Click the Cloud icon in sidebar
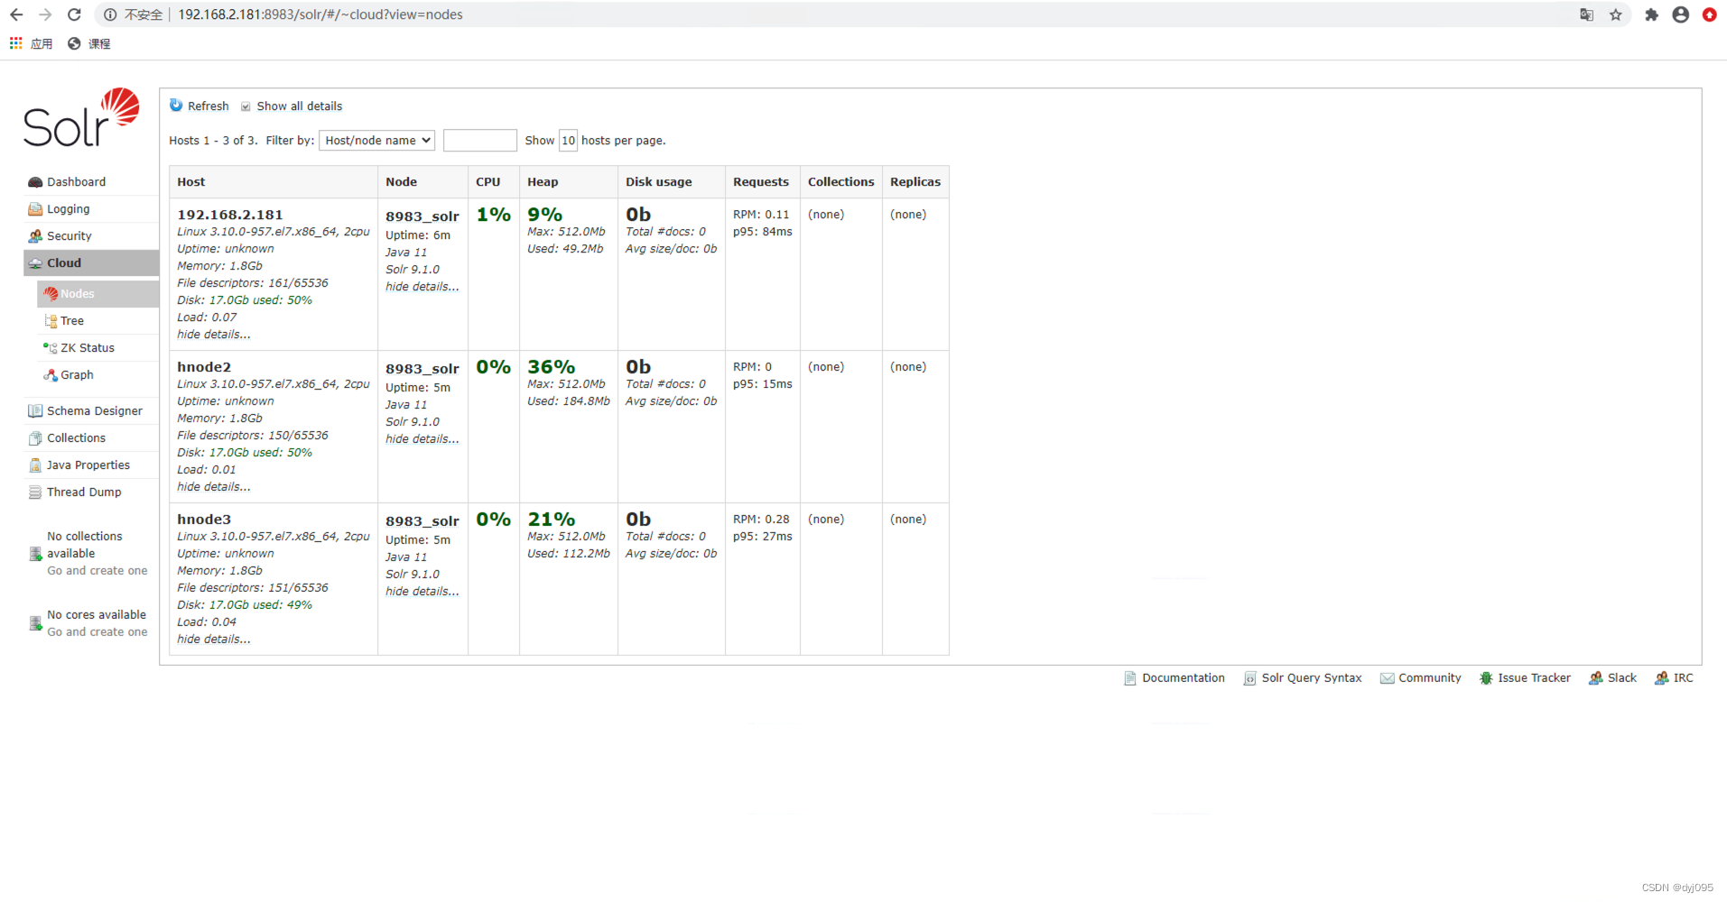1727x902 pixels. click(x=35, y=263)
